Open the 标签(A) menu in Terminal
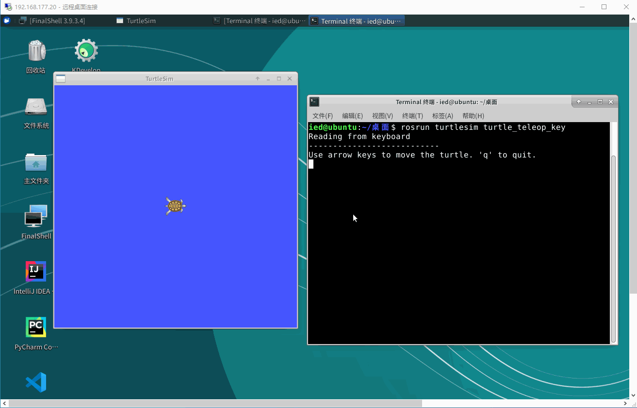Viewport: 637px width, 408px height. pyautogui.click(x=442, y=116)
